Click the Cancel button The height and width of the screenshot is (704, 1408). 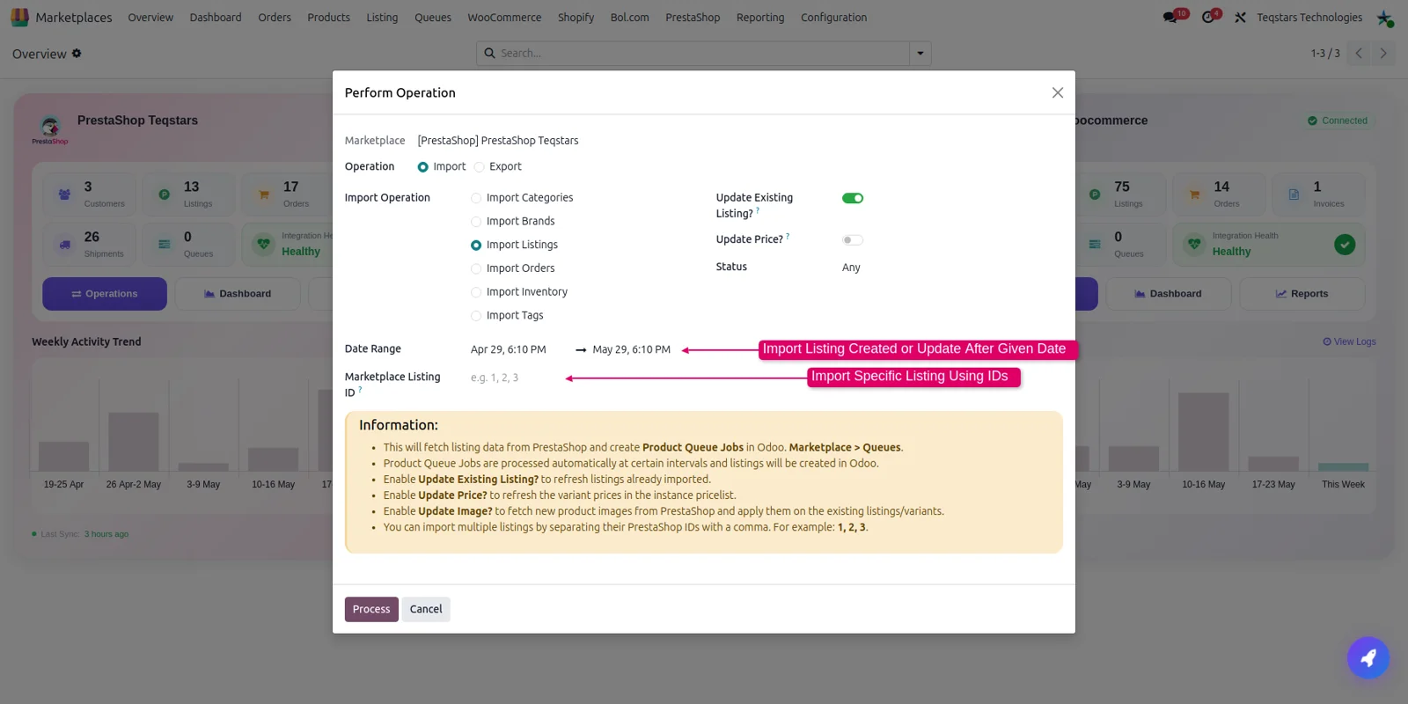pyautogui.click(x=426, y=609)
